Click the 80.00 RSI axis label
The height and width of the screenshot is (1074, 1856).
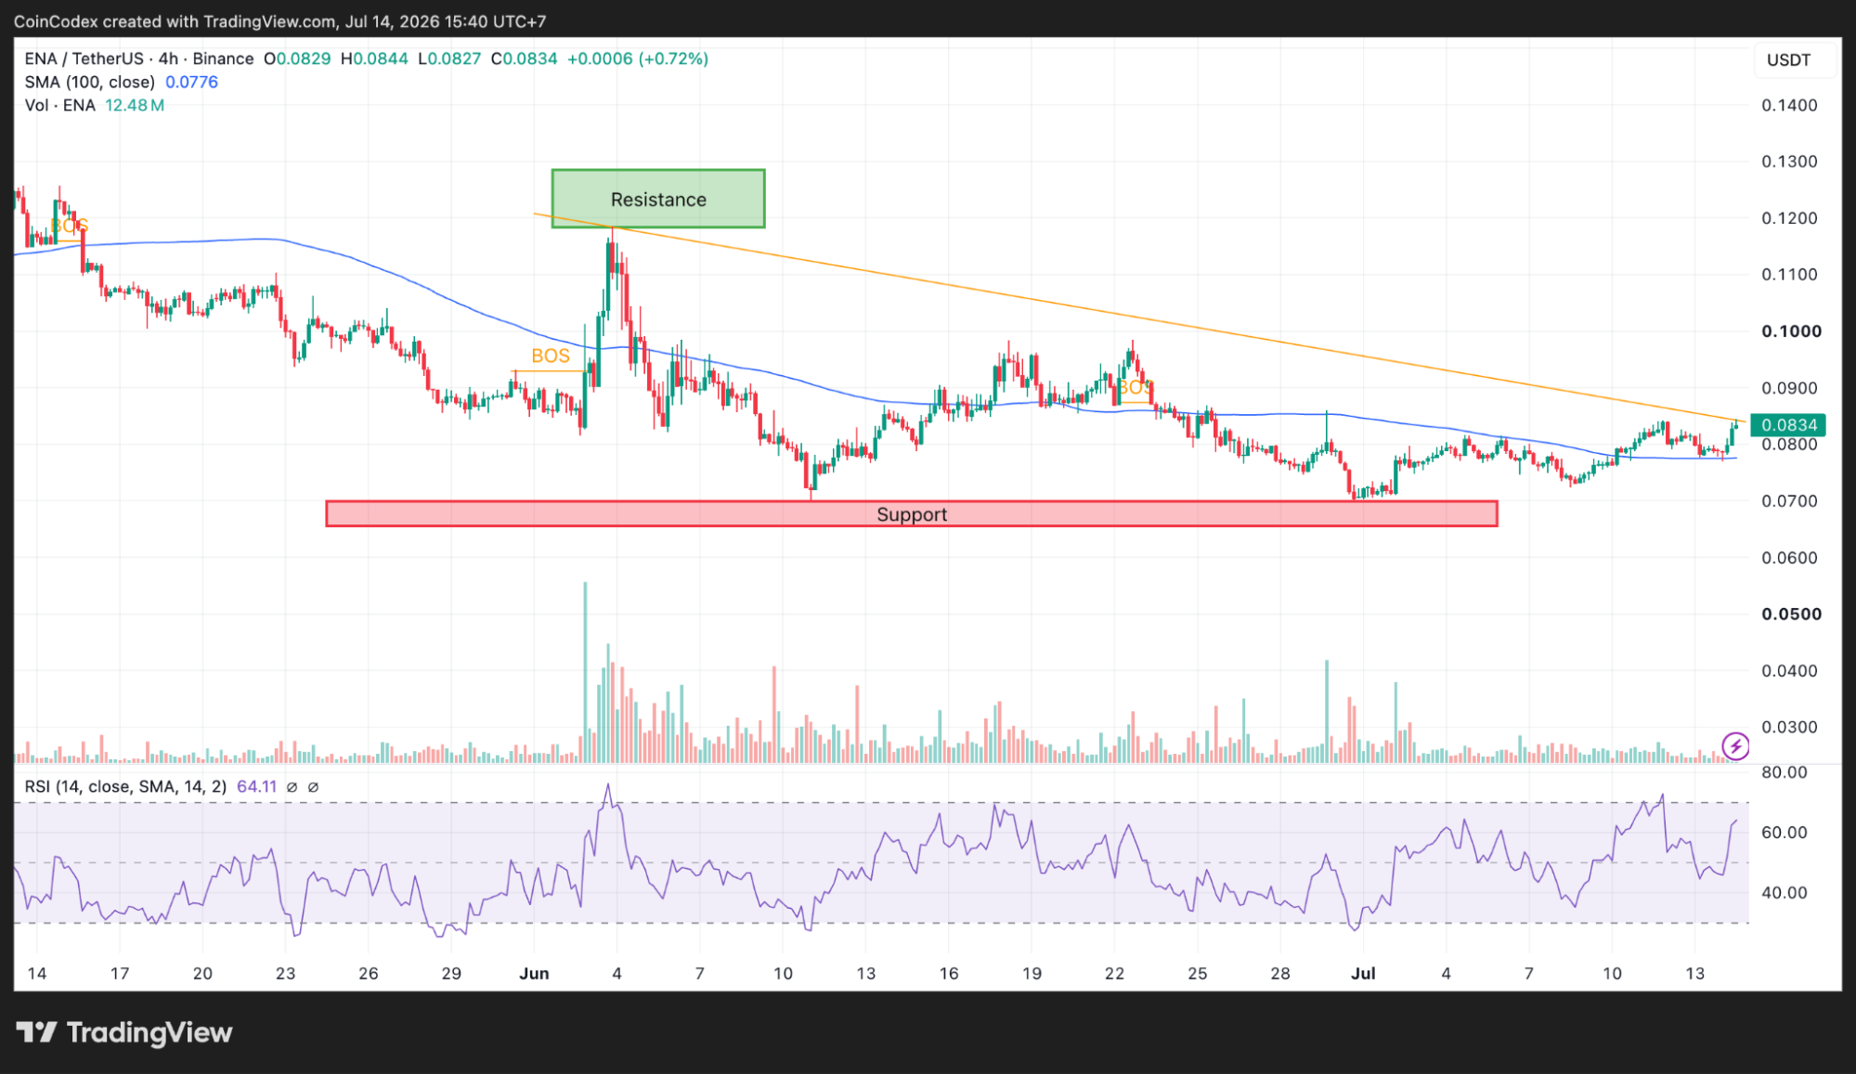click(1784, 772)
